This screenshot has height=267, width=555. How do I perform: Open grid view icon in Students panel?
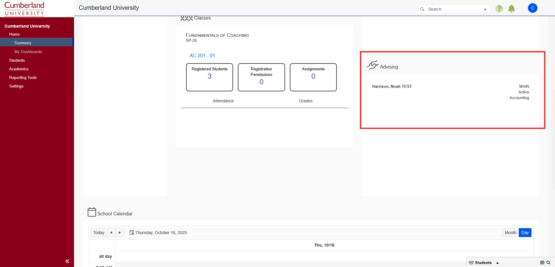pos(542,263)
